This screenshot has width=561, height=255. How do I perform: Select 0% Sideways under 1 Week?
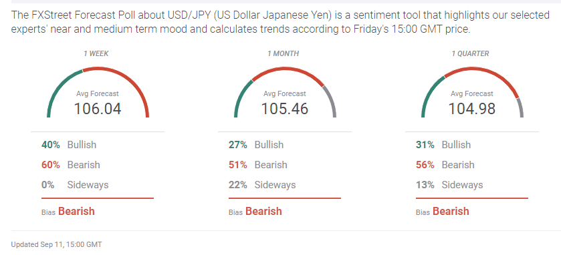75,185
